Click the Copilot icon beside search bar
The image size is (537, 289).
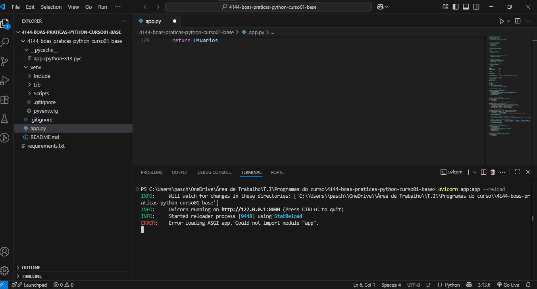[379, 7]
